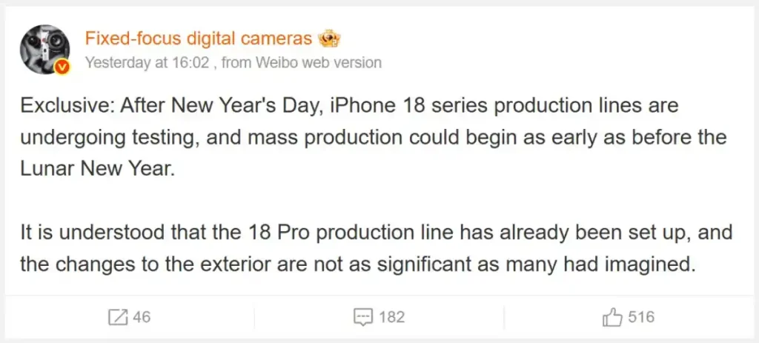
Task: Click the orange verified badge on avatar
Action: [64, 67]
